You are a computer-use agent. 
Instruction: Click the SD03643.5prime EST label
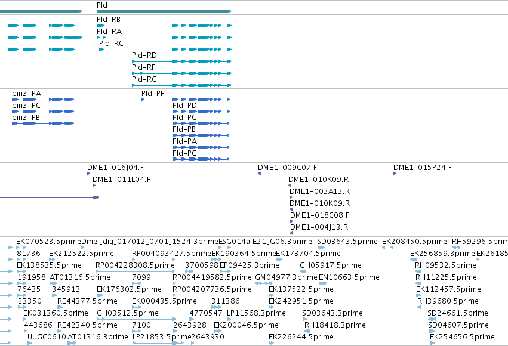tap(347, 242)
